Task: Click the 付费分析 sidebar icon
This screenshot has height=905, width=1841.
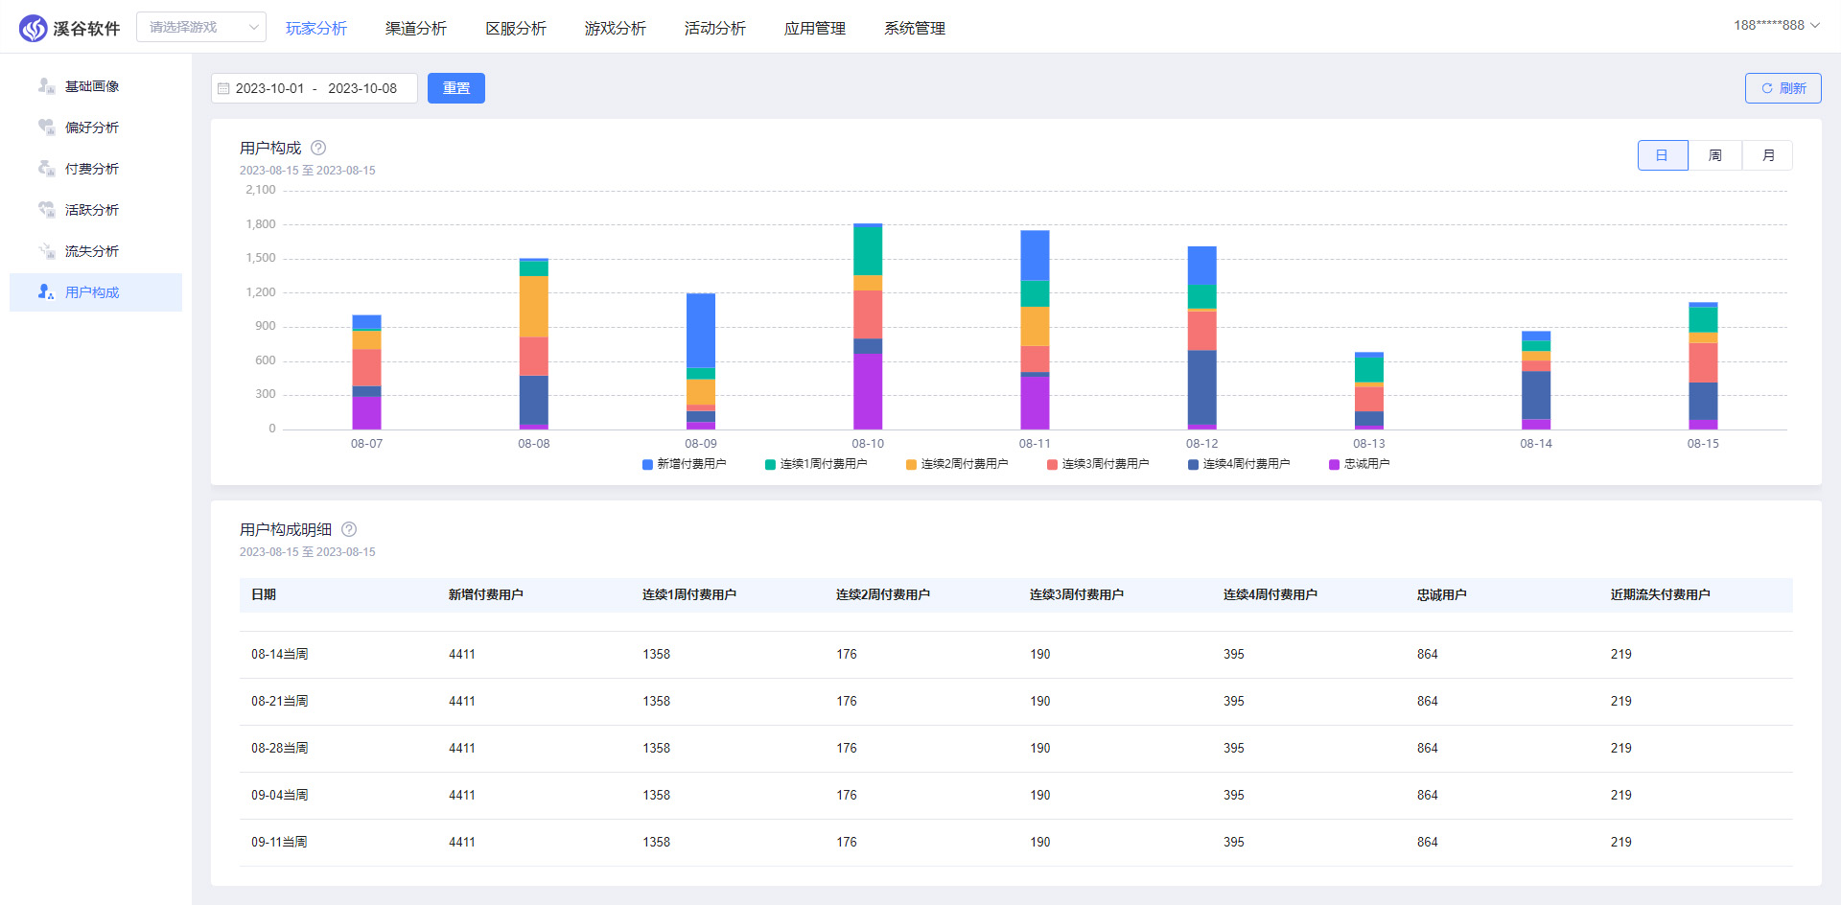Action: 46,169
